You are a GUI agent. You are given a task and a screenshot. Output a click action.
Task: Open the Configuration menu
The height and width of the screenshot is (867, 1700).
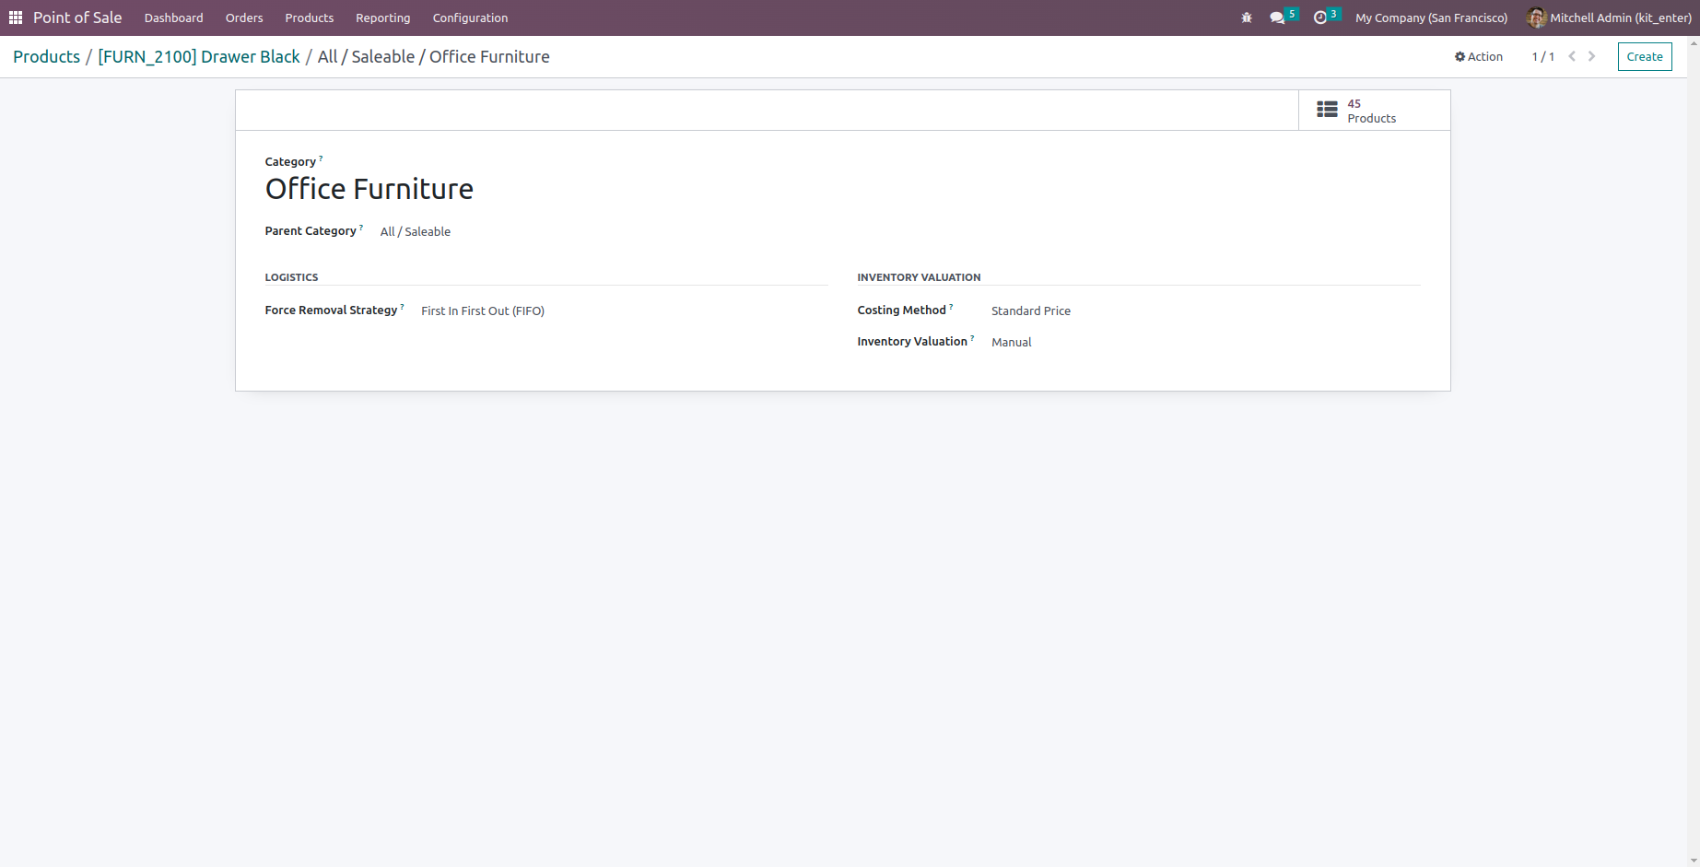click(469, 18)
